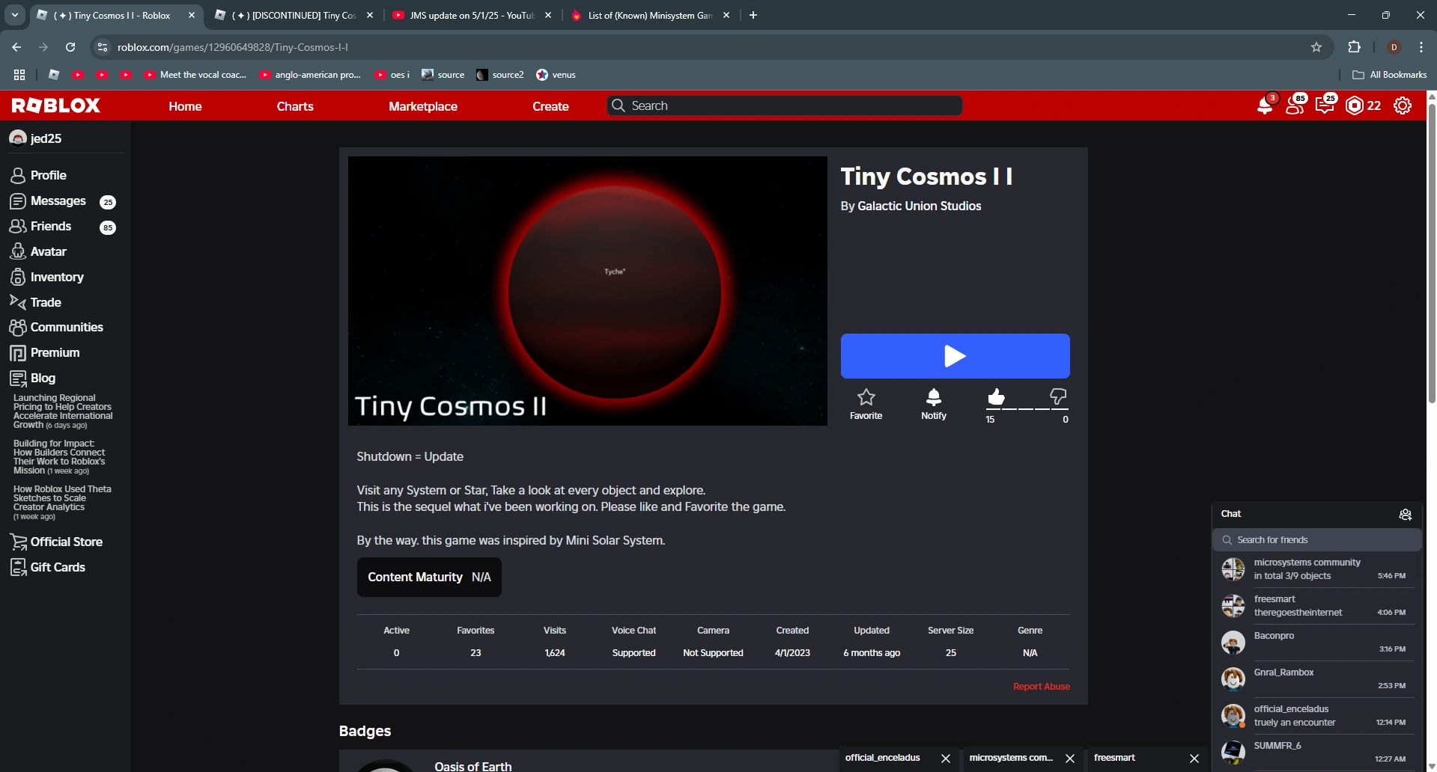The width and height of the screenshot is (1437, 772).
Task: Like the game with the thumbs up
Action: [x=995, y=398]
